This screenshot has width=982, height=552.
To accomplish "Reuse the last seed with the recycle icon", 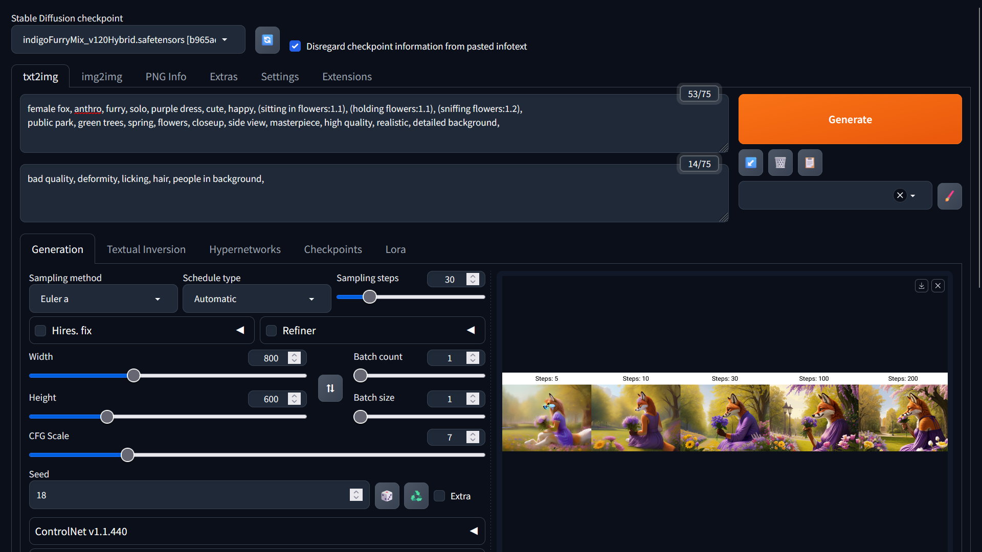I will tap(416, 496).
